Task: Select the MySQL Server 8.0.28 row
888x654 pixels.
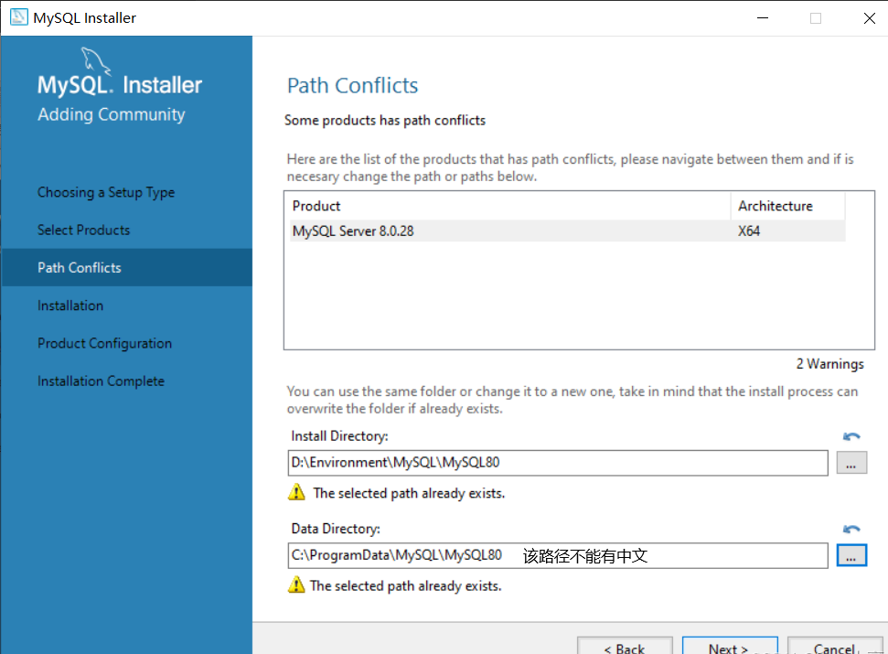Action: [x=353, y=231]
